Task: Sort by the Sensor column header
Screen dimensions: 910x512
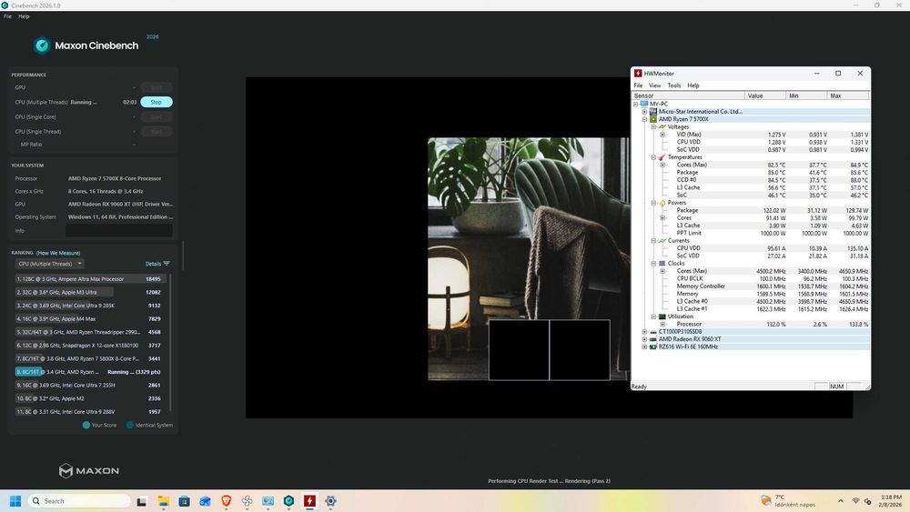Action: pyautogui.click(x=688, y=95)
